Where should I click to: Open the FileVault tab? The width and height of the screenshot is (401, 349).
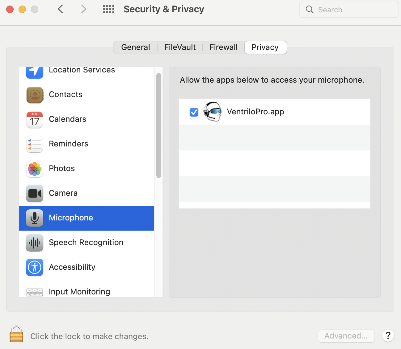click(x=180, y=47)
